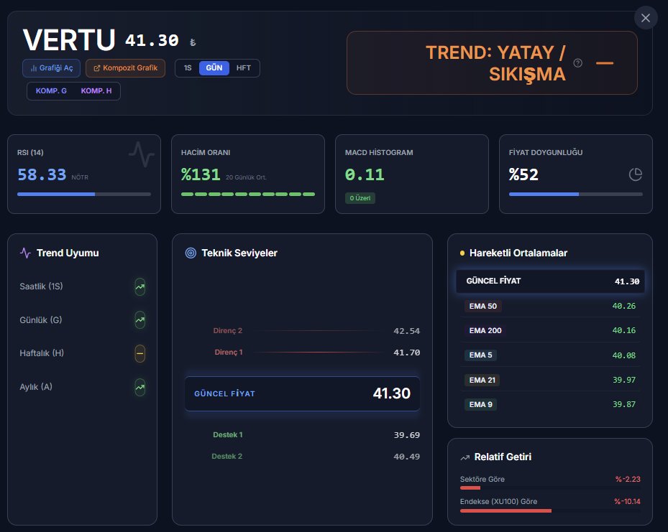Screen dimensions: 668x532
Task: Switch to the GÜN timeframe tab
Action: pos(216,67)
